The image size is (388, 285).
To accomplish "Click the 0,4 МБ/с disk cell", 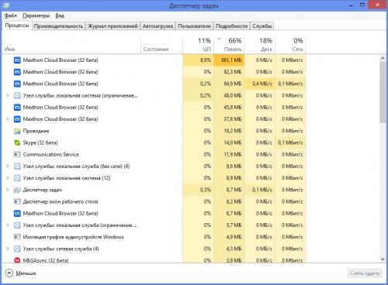I will click(260, 84).
